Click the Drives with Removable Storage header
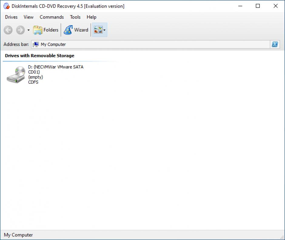 [x=40, y=55]
